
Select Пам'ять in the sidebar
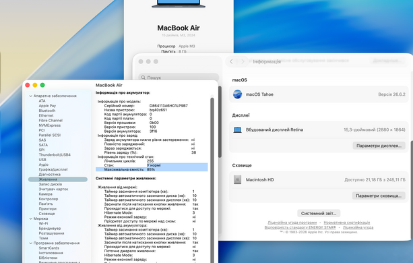(46, 204)
